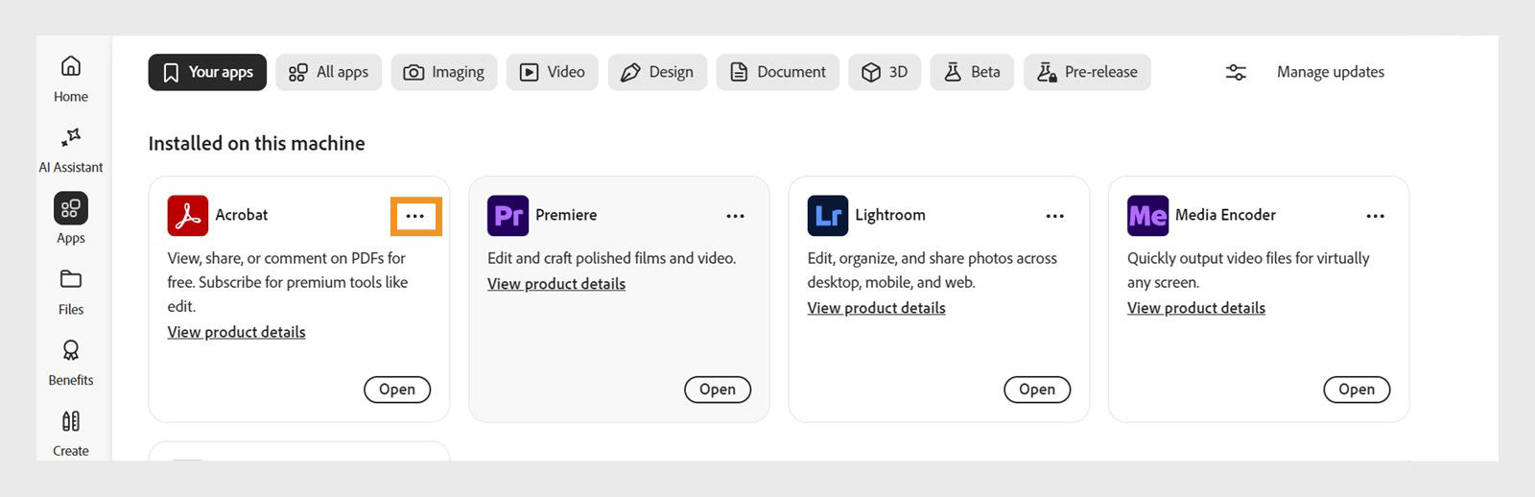Open the Media Encoder app
This screenshot has width=1535, height=497.
[x=1357, y=390]
